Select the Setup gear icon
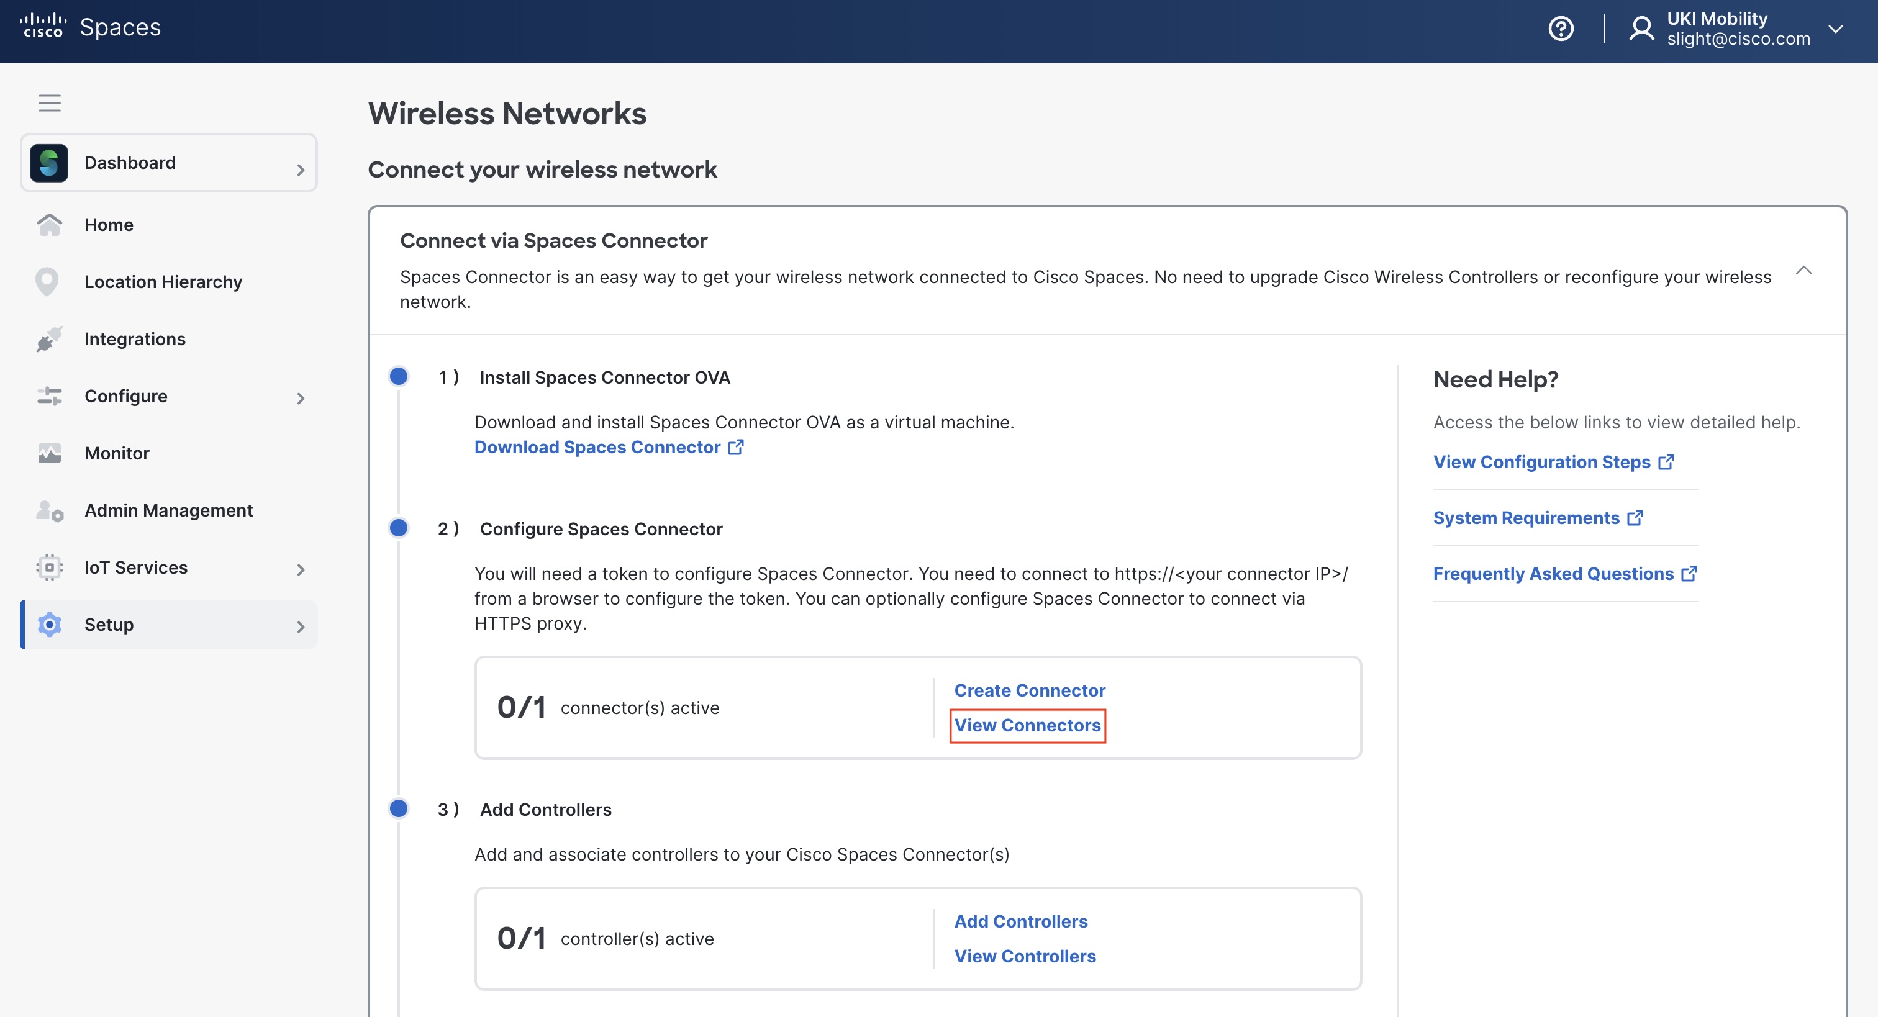 coord(50,625)
